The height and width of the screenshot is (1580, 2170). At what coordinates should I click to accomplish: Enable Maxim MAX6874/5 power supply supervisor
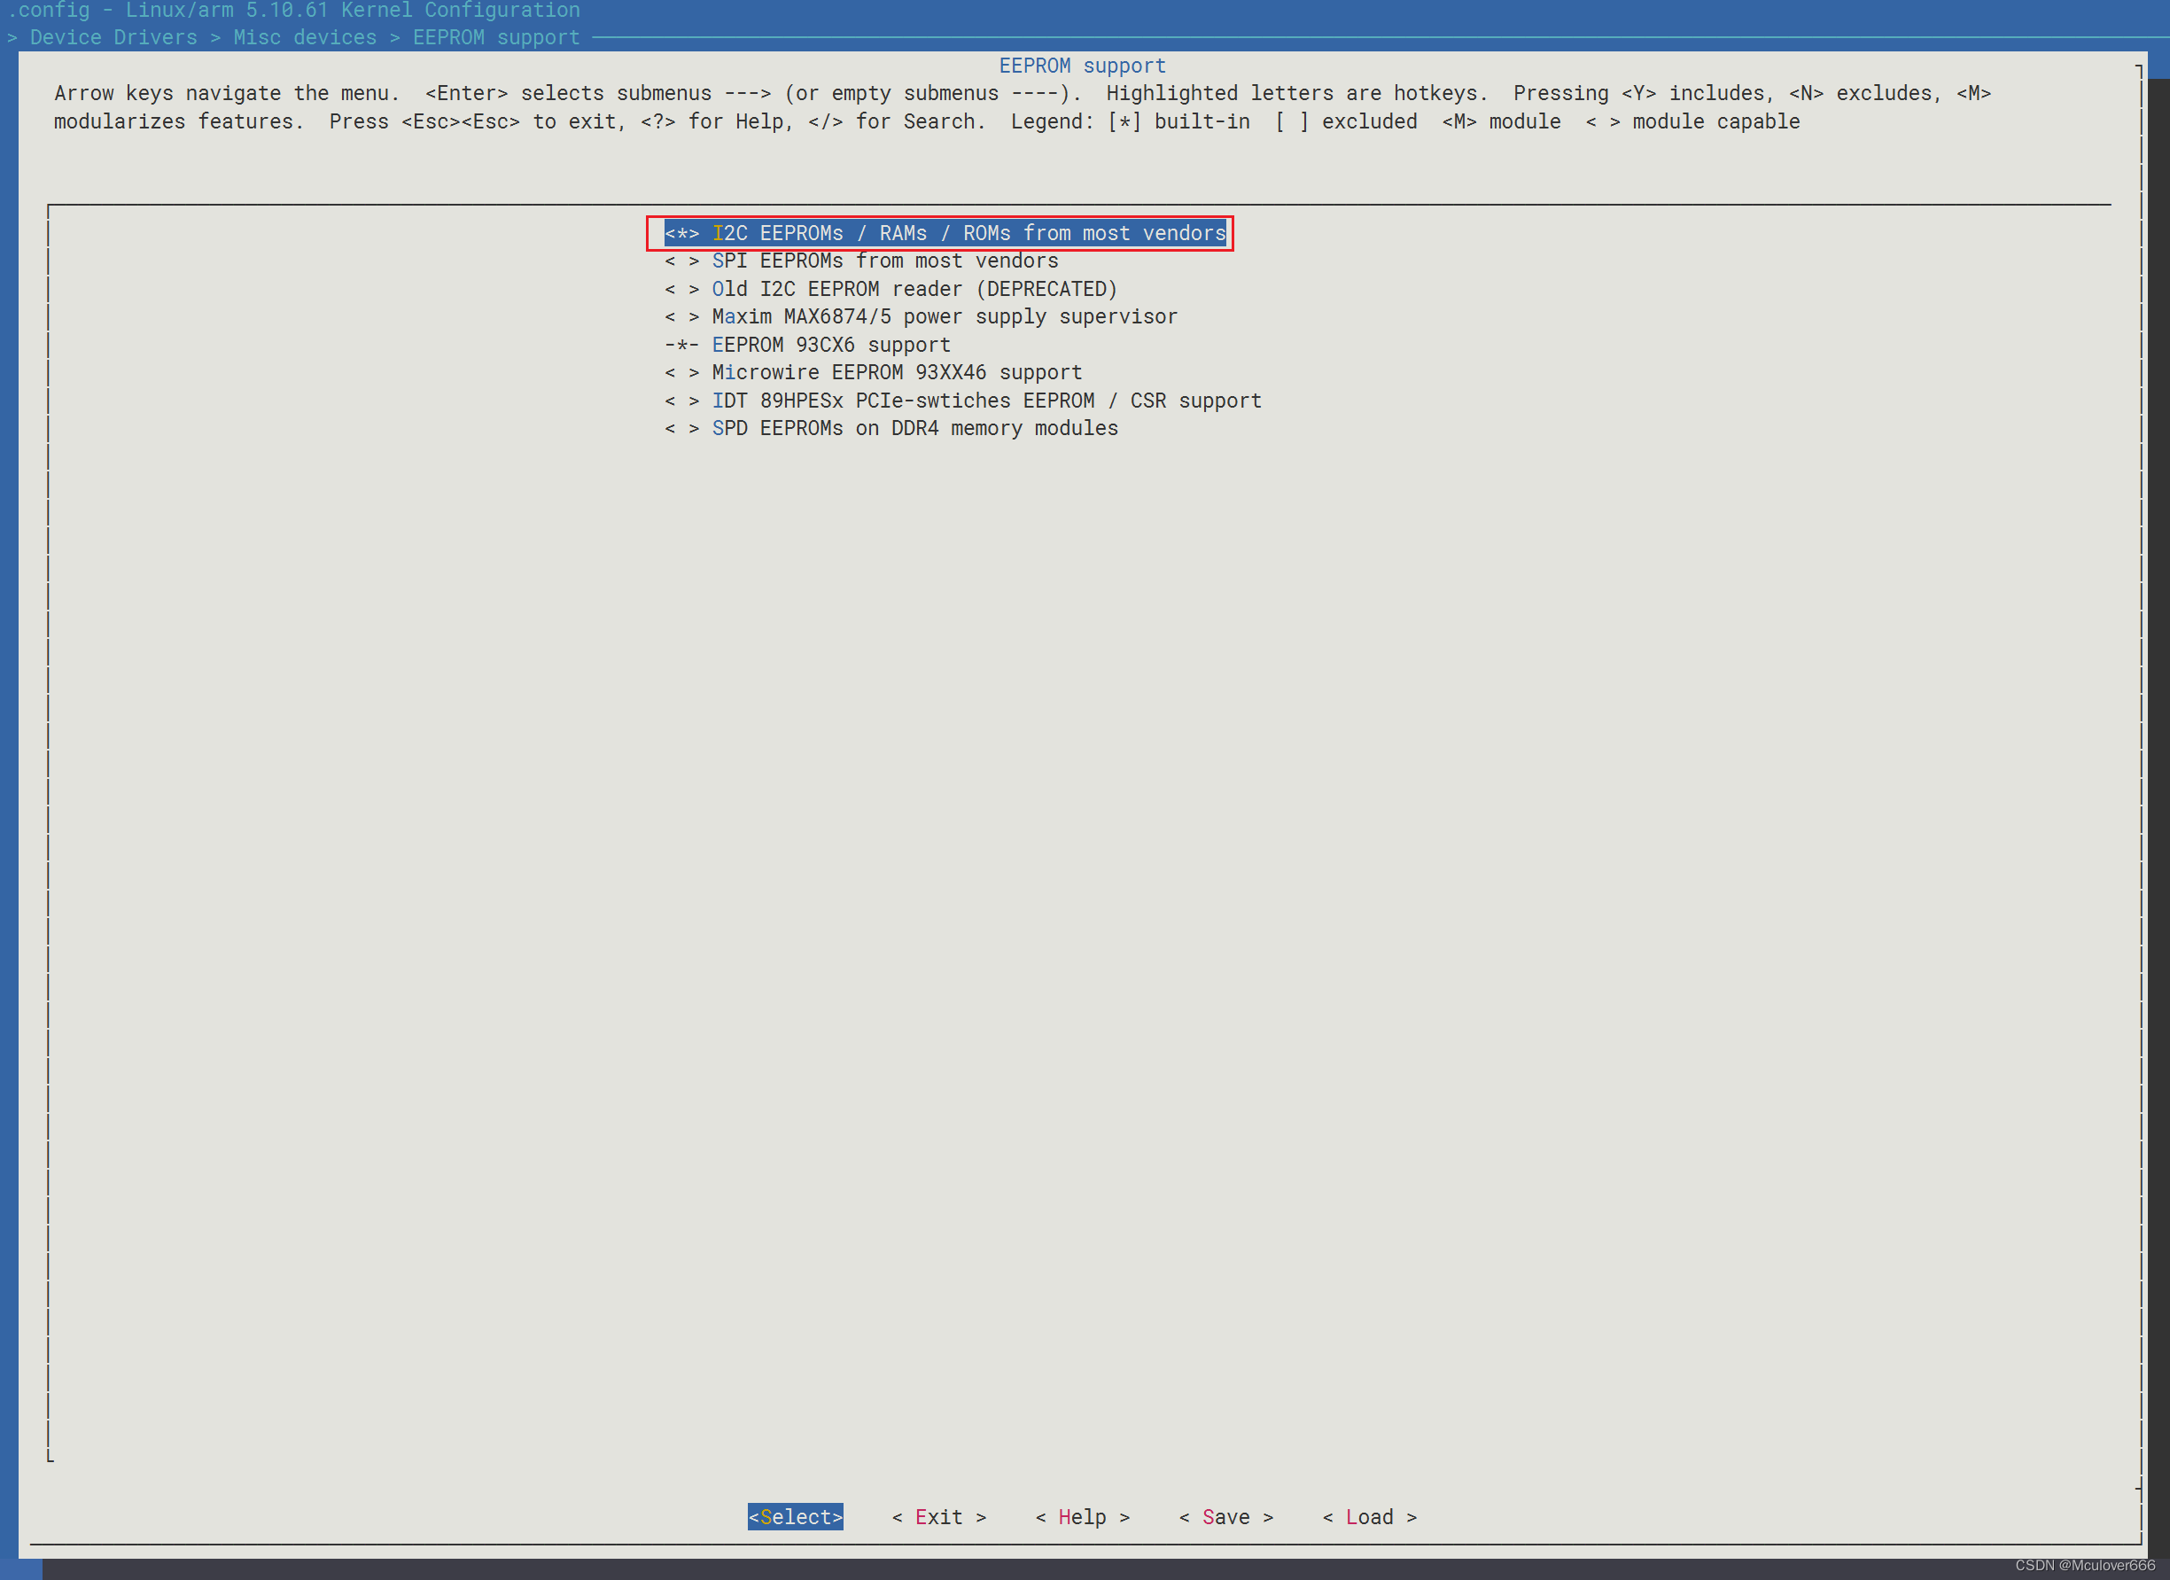click(x=921, y=315)
